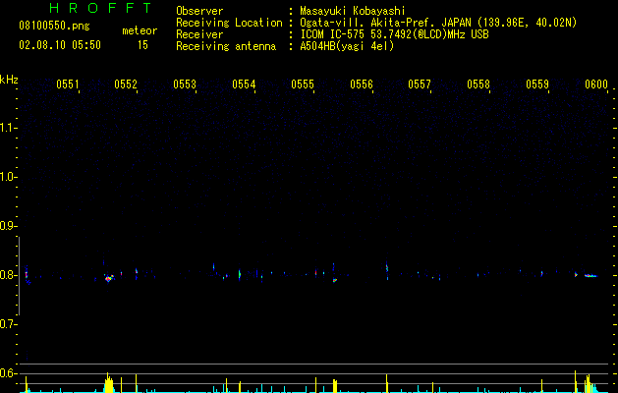Click the 1.1 kHz axis label
This screenshot has width=618, height=393.
pyautogui.click(x=8, y=128)
